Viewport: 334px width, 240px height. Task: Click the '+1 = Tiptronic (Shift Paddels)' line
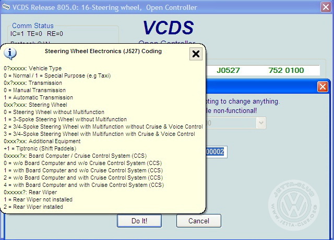pos(40,148)
